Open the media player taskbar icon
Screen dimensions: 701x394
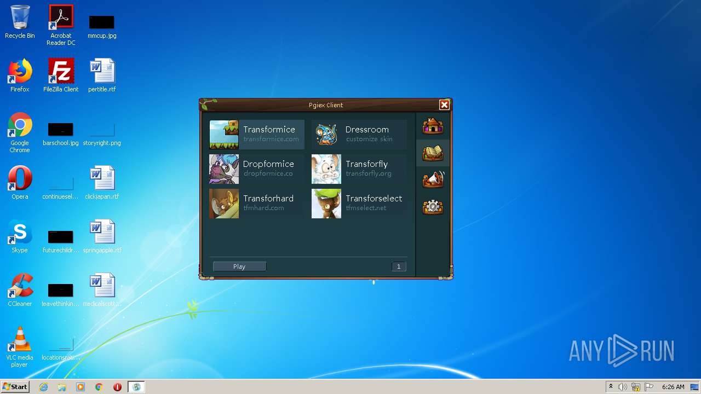click(81, 387)
